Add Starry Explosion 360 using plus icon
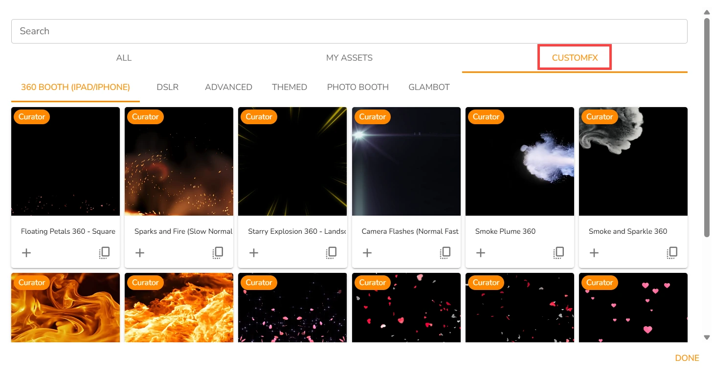 pyautogui.click(x=253, y=253)
